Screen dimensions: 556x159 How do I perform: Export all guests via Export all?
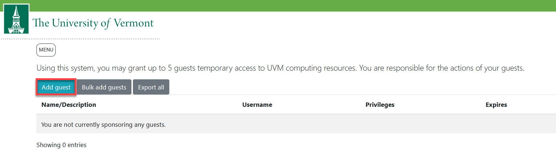[151, 87]
